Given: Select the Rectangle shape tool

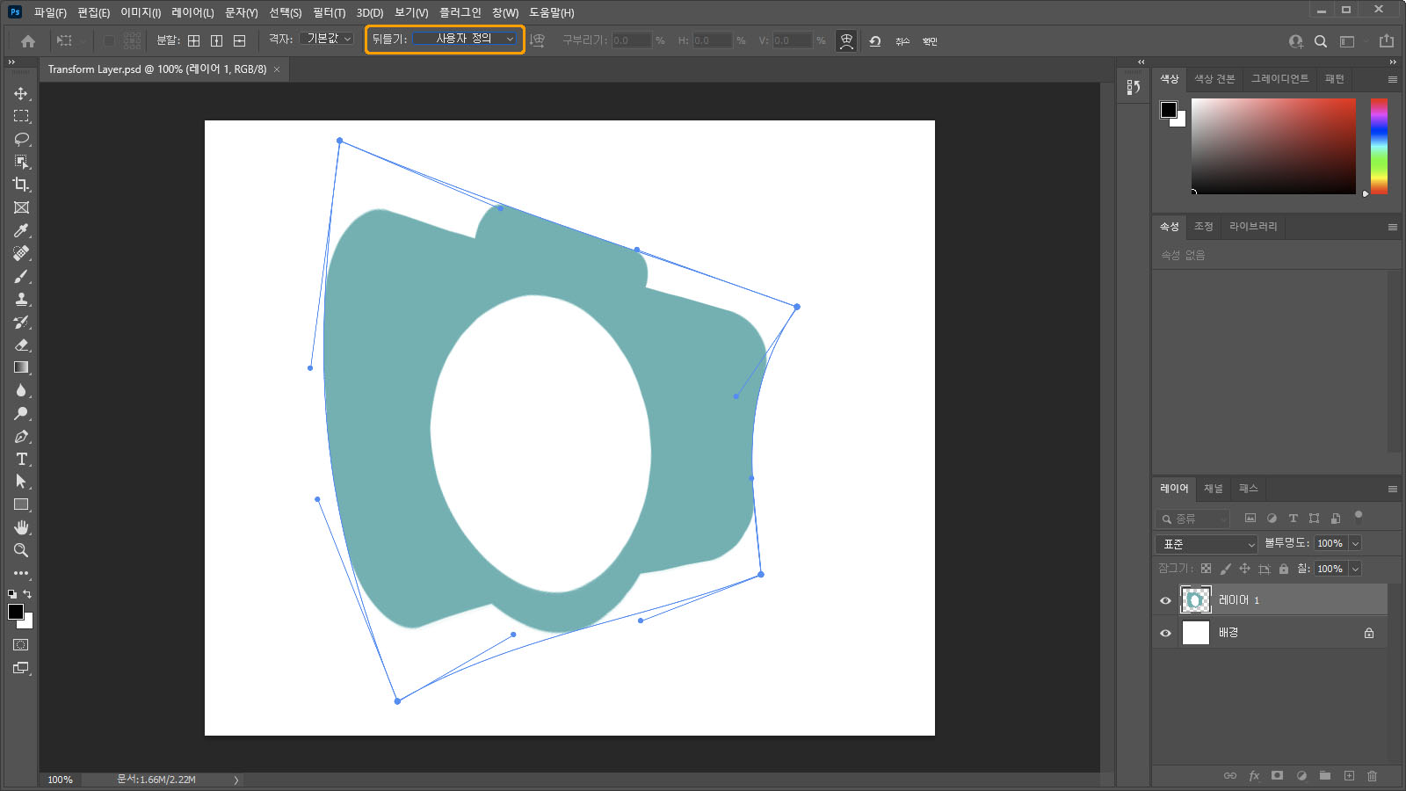Looking at the screenshot, I should pos(21,504).
